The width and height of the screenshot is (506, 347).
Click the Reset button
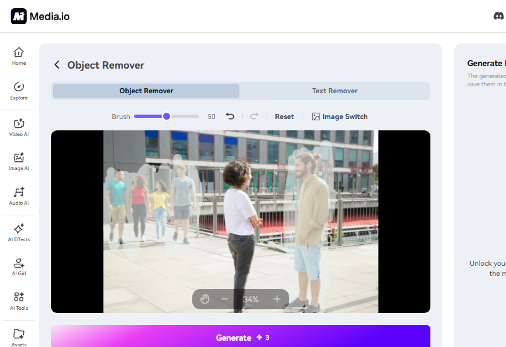pos(284,117)
